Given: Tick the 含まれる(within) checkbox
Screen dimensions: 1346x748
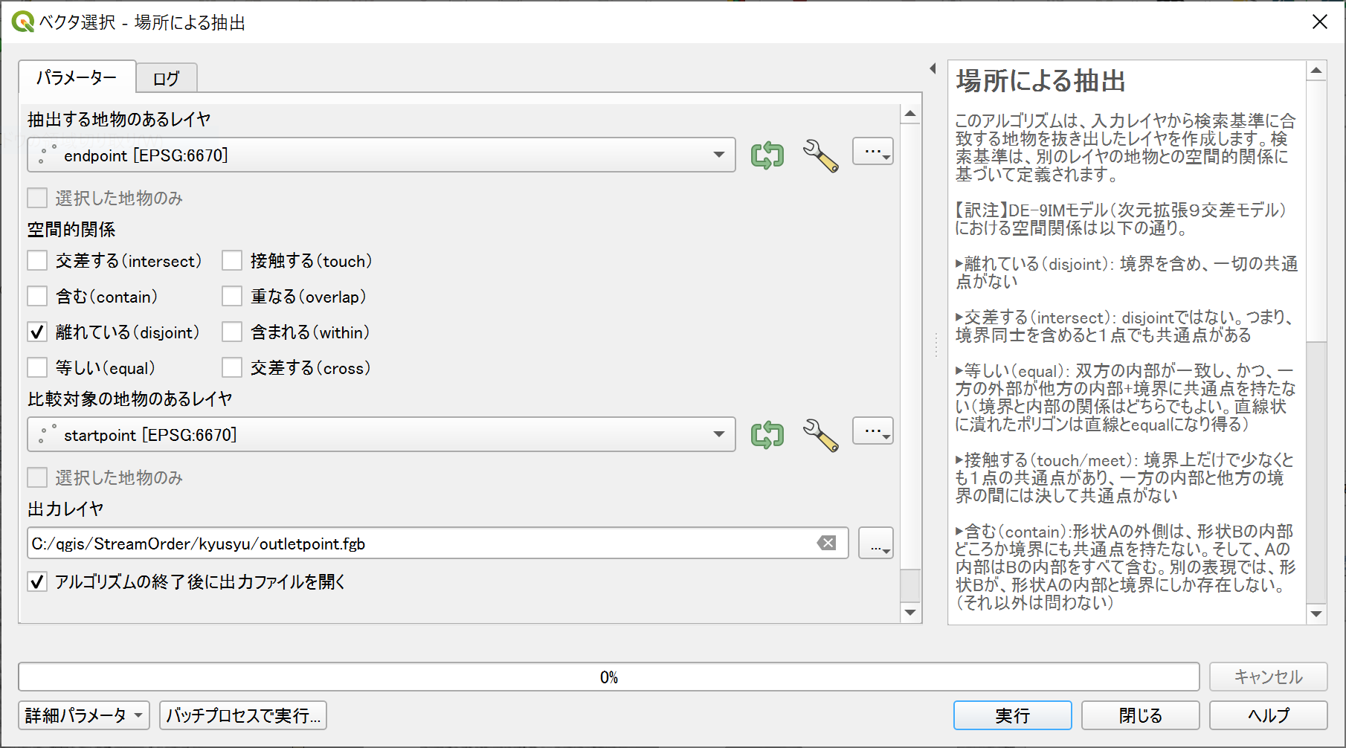Looking at the screenshot, I should click(x=232, y=332).
